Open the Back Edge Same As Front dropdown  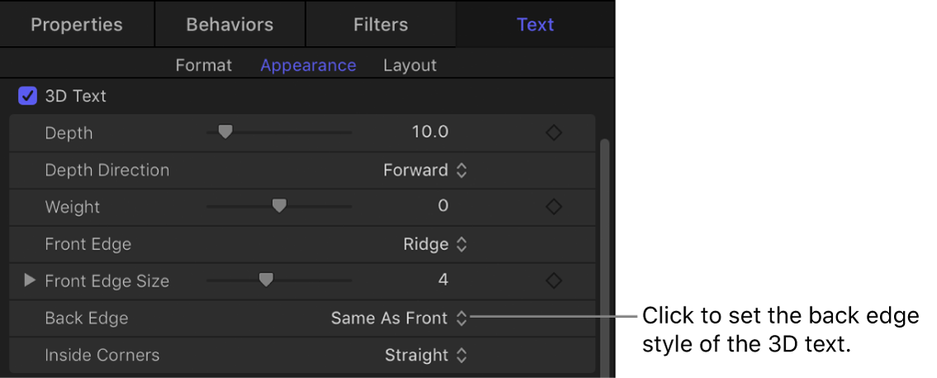tap(399, 318)
